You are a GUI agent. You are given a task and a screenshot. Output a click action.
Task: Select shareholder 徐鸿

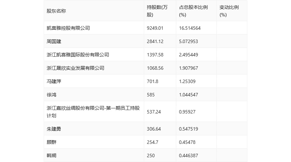coord(51,95)
